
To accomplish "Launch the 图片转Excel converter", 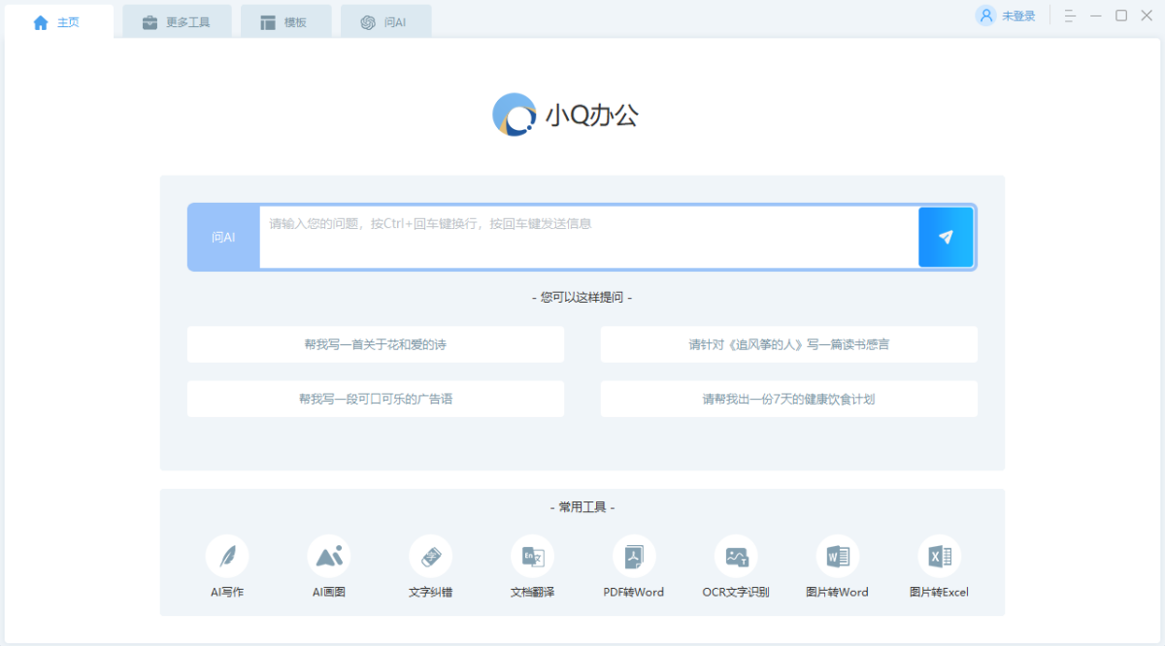I will point(939,557).
